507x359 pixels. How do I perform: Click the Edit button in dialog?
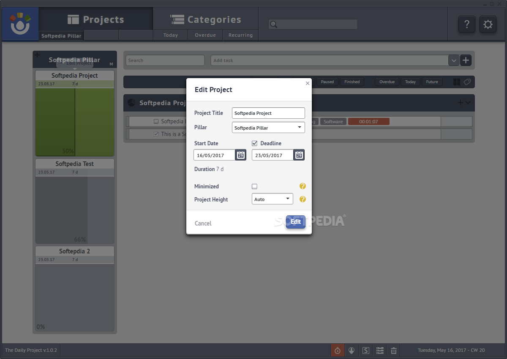click(296, 222)
